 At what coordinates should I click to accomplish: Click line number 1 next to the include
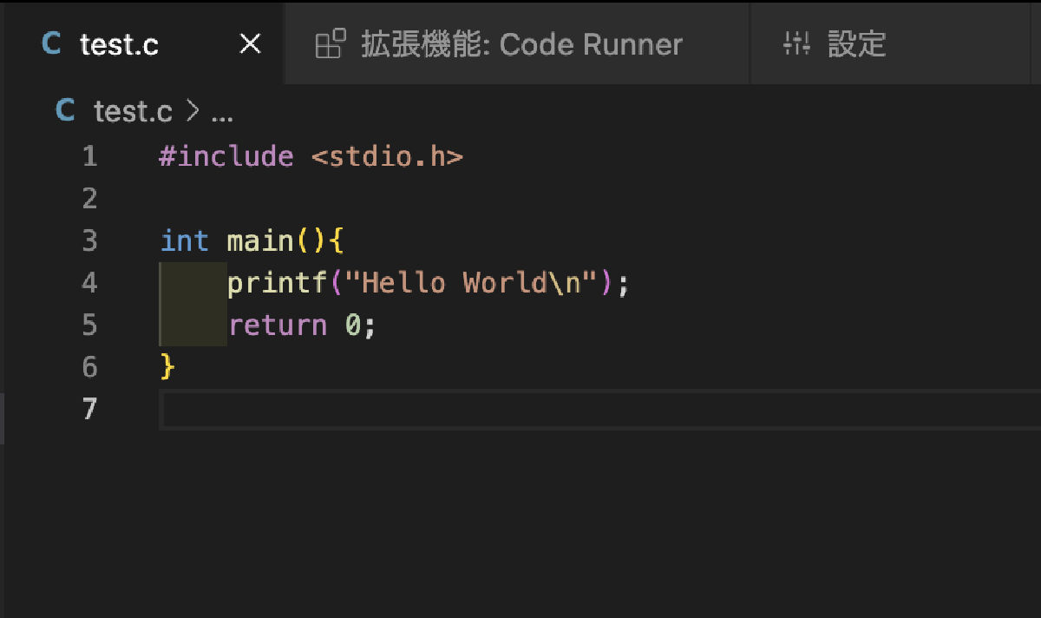tap(89, 155)
